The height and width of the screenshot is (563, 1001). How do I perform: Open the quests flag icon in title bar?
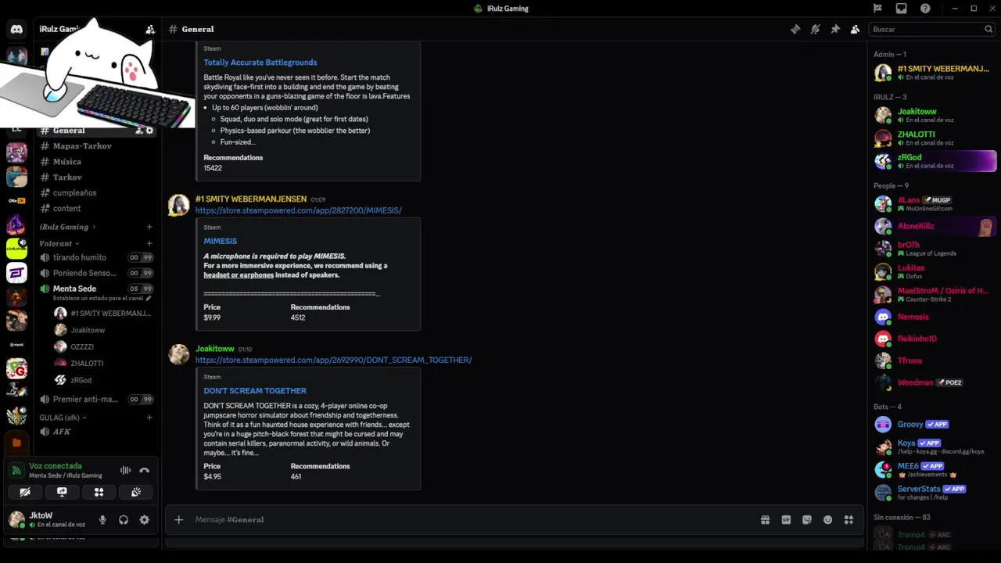(877, 9)
